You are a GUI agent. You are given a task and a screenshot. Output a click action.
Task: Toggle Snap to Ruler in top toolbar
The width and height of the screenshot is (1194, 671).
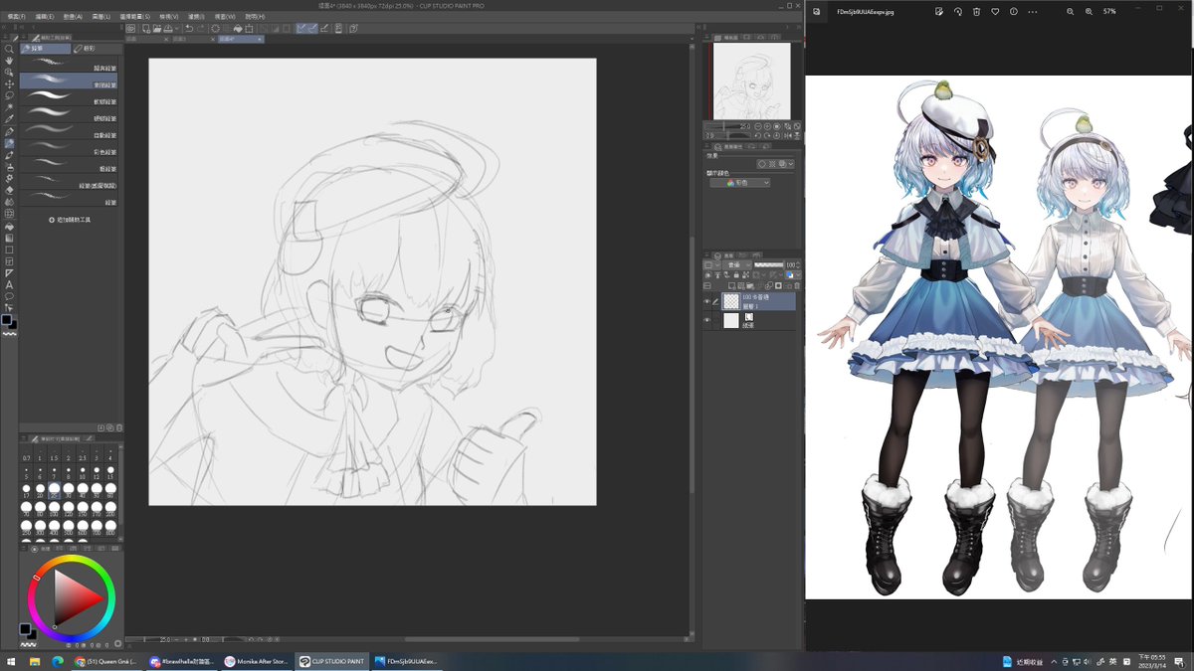click(301, 28)
